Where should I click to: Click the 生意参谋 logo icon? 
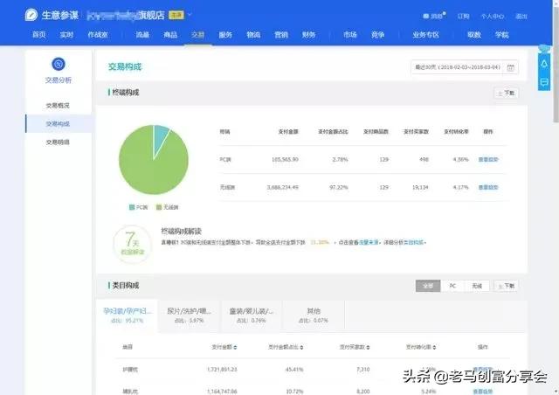coord(31,15)
